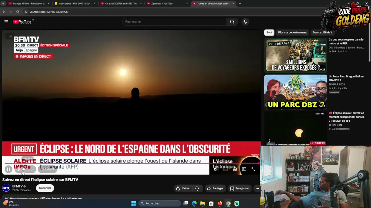The image size is (371, 208).
Task: View site information next to the URL
Action: pos(26,12)
